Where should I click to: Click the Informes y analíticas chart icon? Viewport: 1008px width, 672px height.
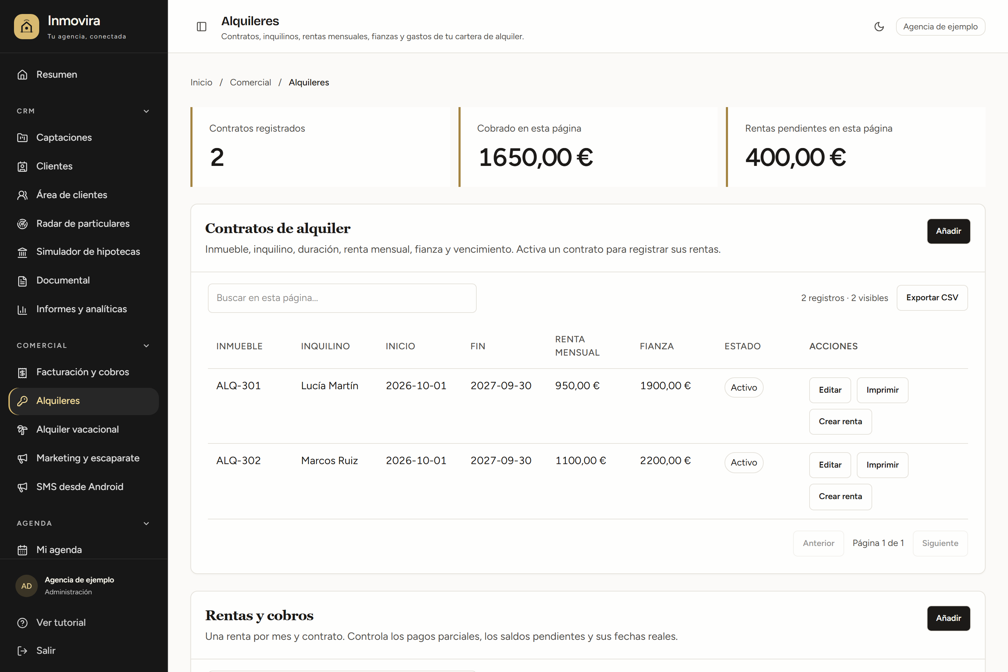click(x=22, y=309)
